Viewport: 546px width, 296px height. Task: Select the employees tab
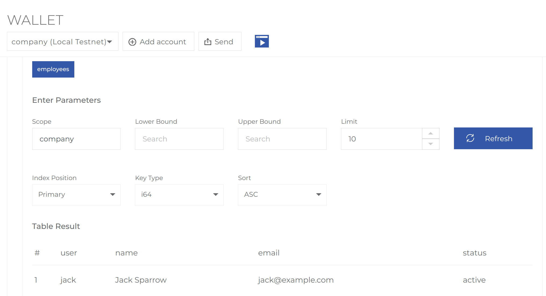click(53, 69)
